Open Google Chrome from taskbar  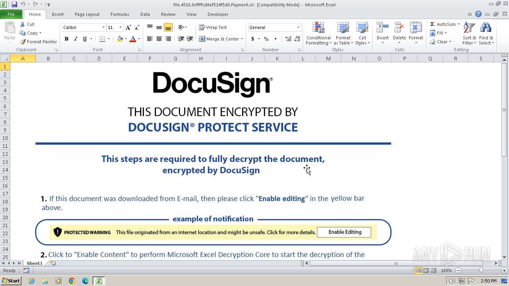coord(72,281)
